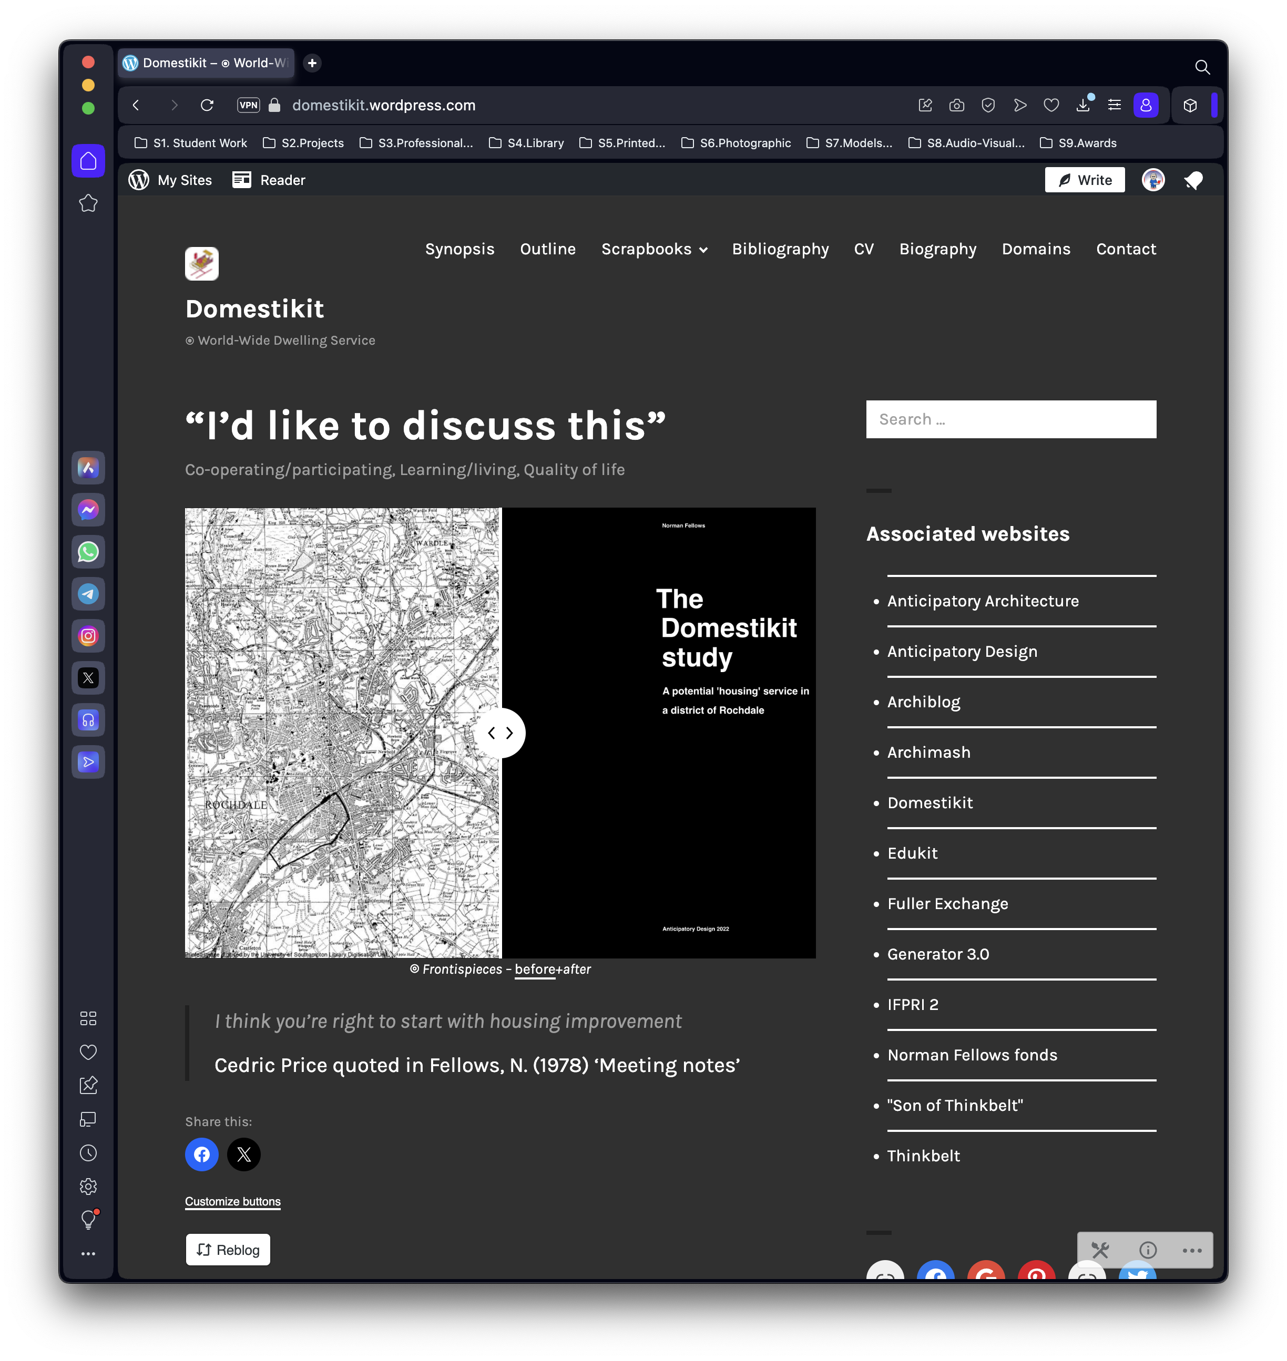Open the Aria AI sidebar icon
Viewport: 1287px width, 1361px height.
click(x=88, y=468)
